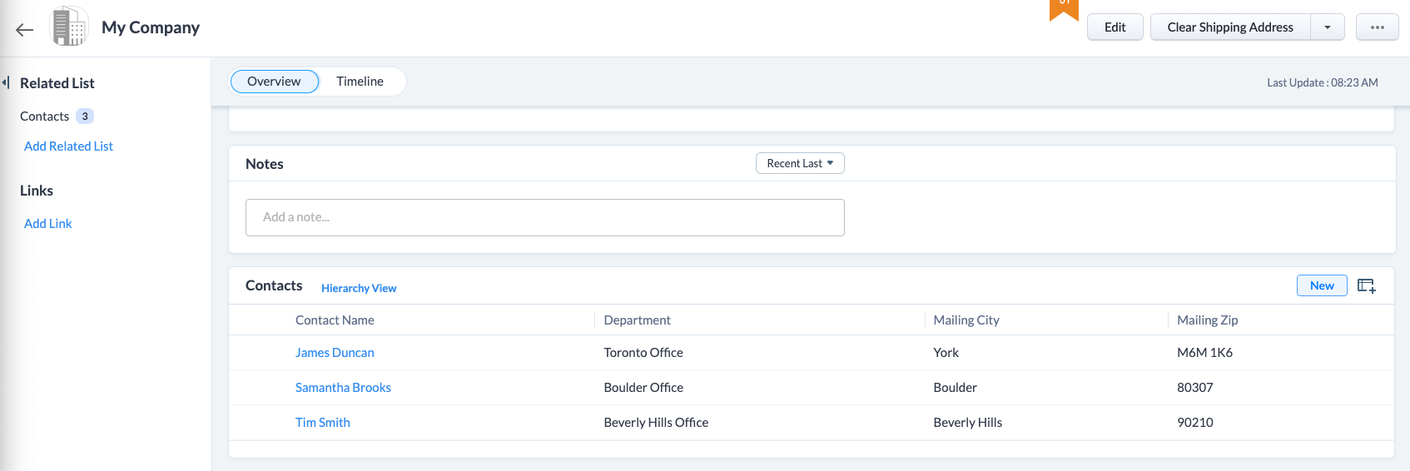This screenshot has height=471, width=1410.
Task: Click New to add a contact
Action: [x=1321, y=285]
